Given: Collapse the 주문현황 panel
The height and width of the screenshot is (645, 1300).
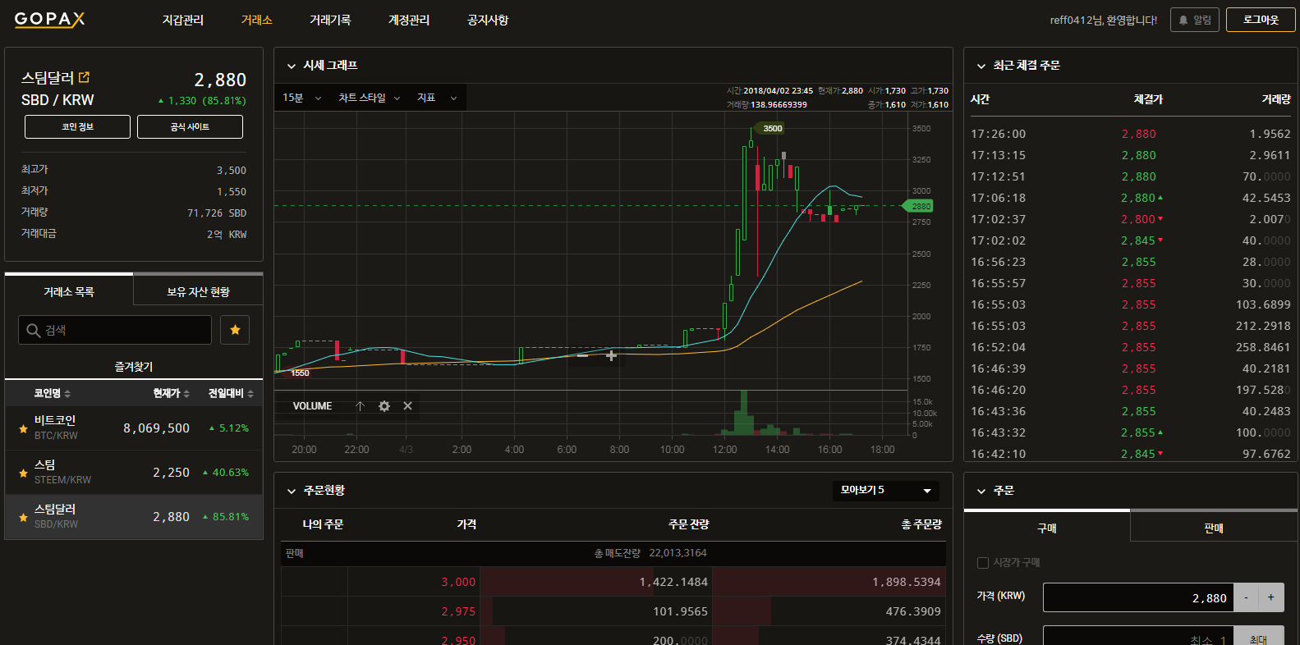Looking at the screenshot, I should (291, 491).
